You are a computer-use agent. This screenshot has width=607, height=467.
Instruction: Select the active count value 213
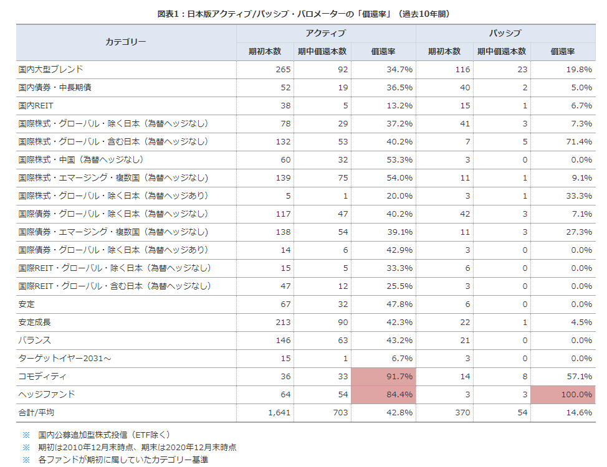[x=283, y=323]
